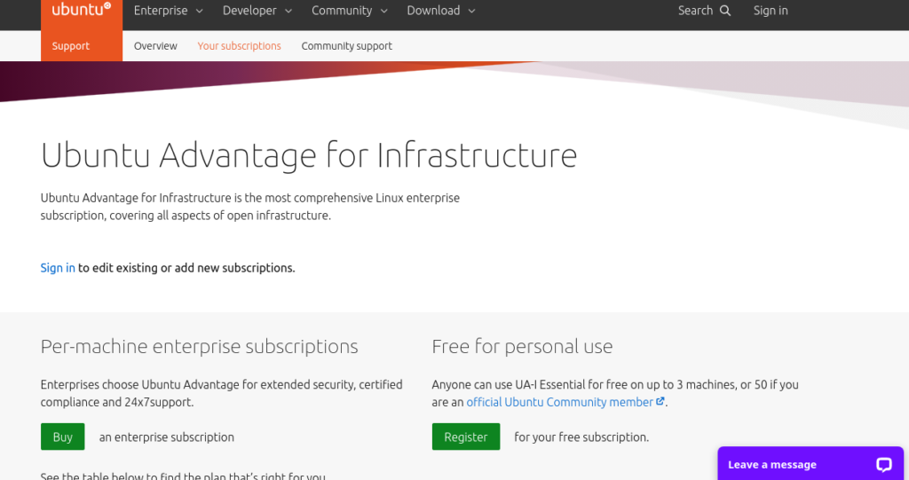The width and height of the screenshot is (909, 480).
Task: Click the Per-machine enterprise subscriptions heading
Action: pos(199,346)
